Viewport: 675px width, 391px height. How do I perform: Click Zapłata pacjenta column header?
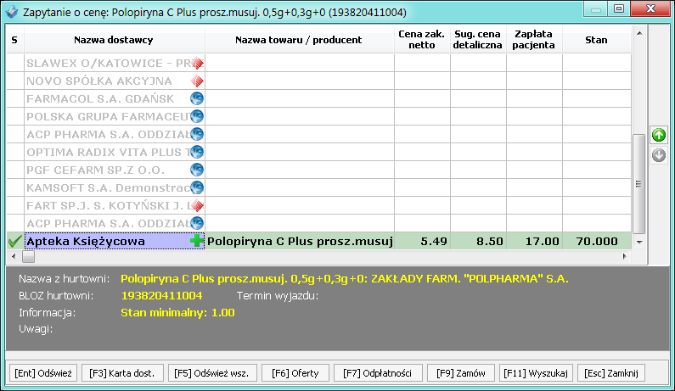coord(534,40)
